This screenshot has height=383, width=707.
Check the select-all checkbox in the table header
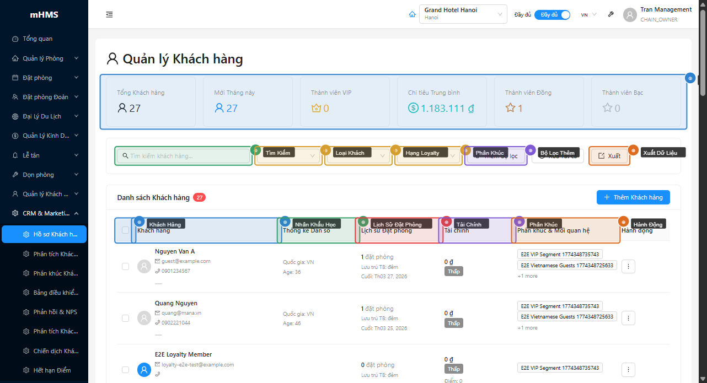pos(125,230)
